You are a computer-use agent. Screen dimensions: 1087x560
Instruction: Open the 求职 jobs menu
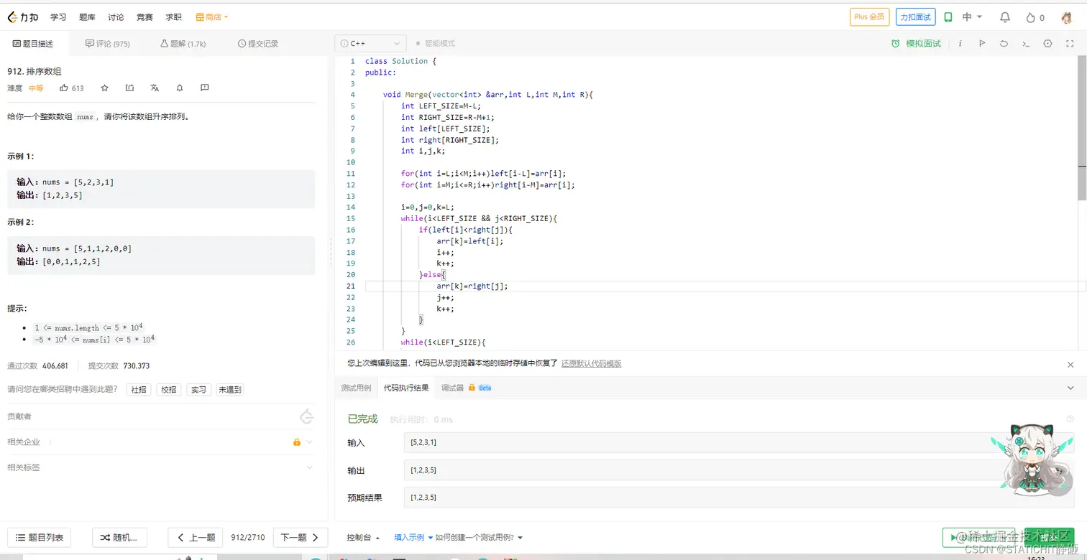[173, 17]
